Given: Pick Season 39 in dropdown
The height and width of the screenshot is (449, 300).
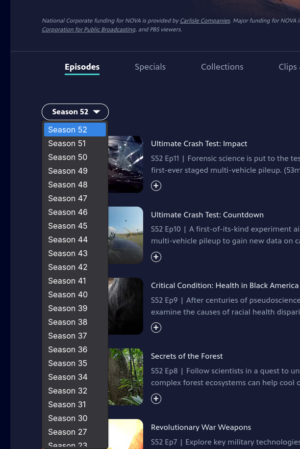Looking at the screenshot, I should tap(75, 308).
